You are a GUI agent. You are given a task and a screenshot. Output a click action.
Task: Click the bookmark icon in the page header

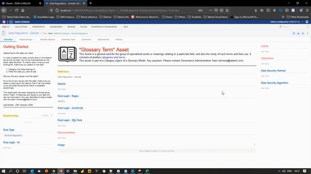pyautogui.click(x=294, y=33)
